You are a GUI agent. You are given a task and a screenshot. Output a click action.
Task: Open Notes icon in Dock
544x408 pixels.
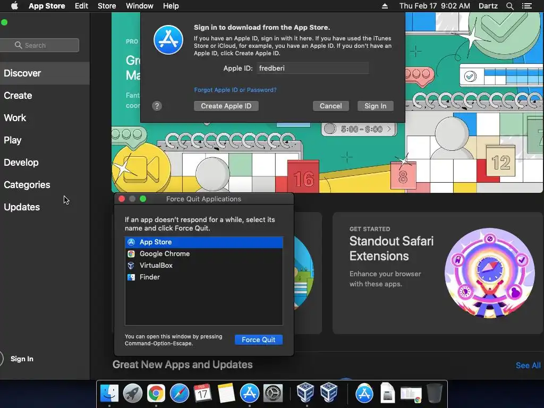coord(226,393)
